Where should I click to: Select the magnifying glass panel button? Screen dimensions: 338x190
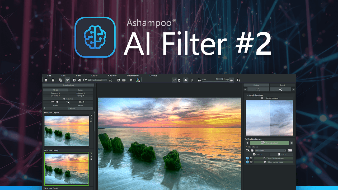pos(258,89)
